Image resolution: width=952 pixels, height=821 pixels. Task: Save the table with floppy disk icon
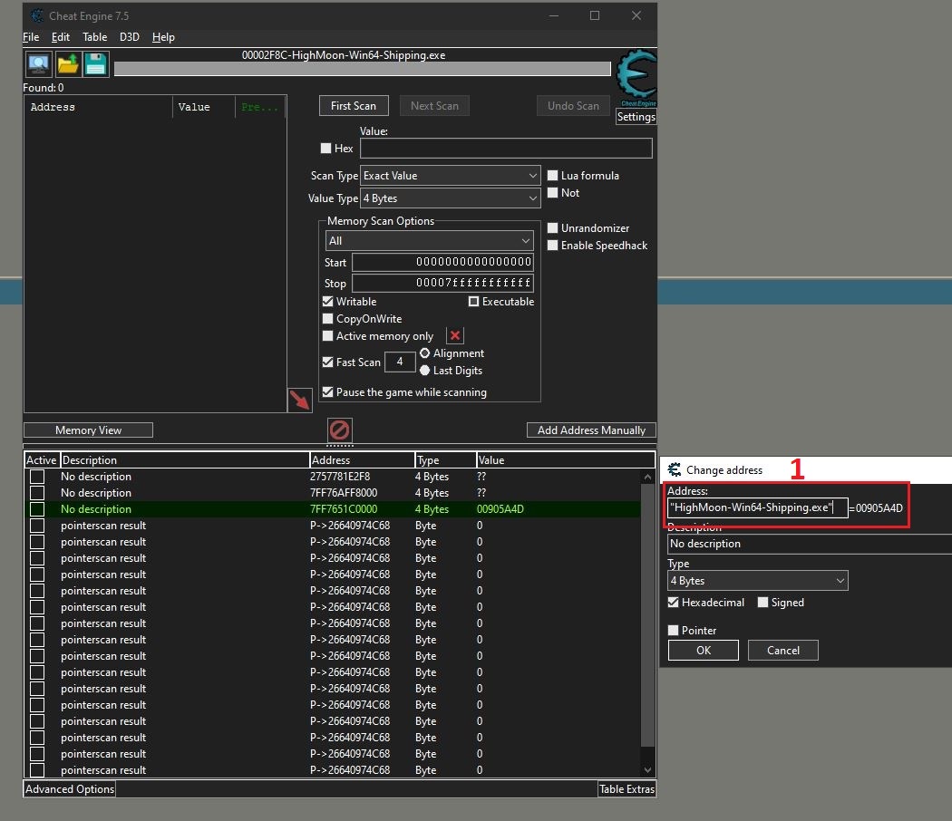click(x=95, y=64)
